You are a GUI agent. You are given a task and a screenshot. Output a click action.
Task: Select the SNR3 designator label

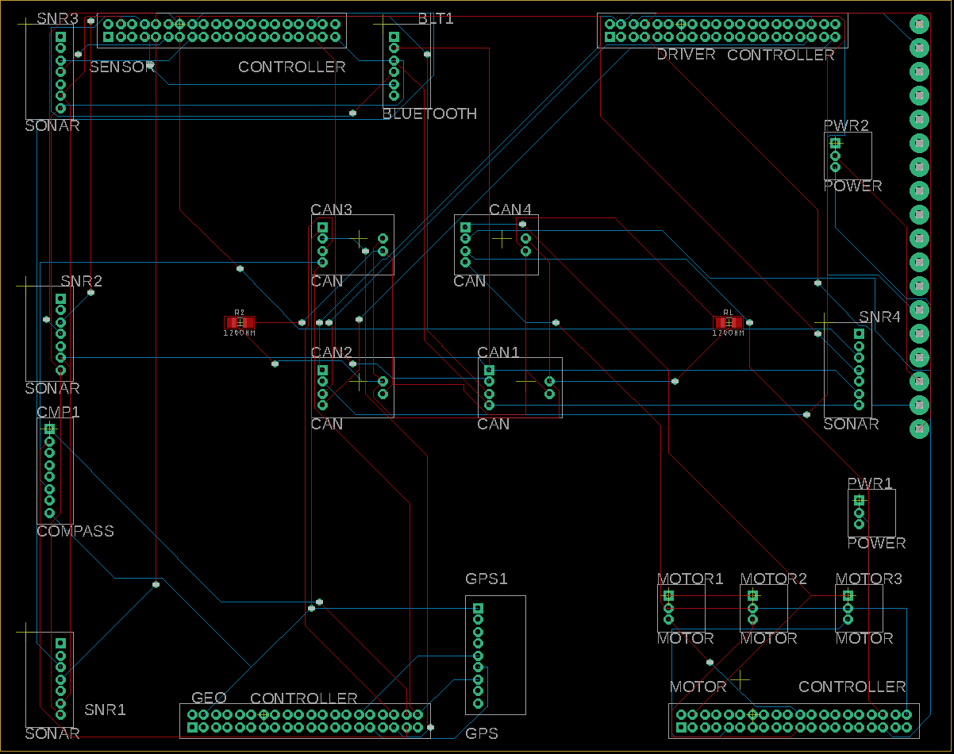[57, 18]
